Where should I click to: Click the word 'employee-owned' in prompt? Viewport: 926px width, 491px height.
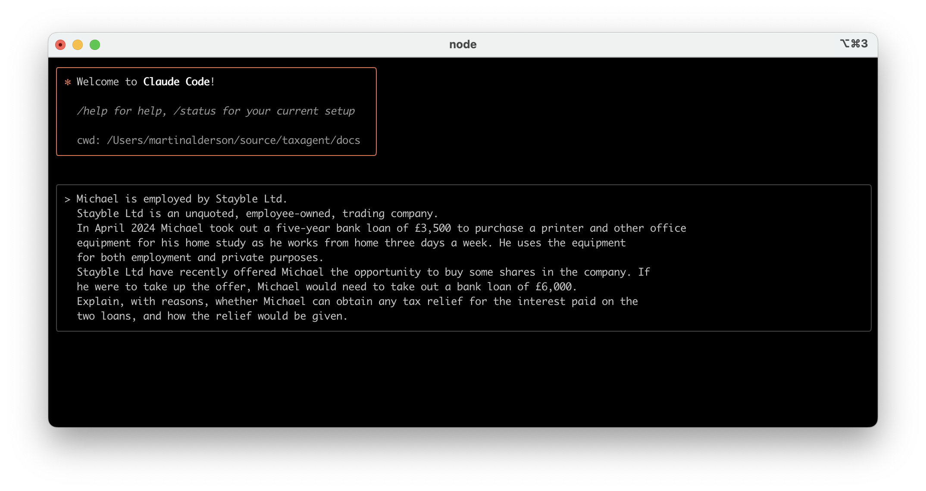coord(288,214)
